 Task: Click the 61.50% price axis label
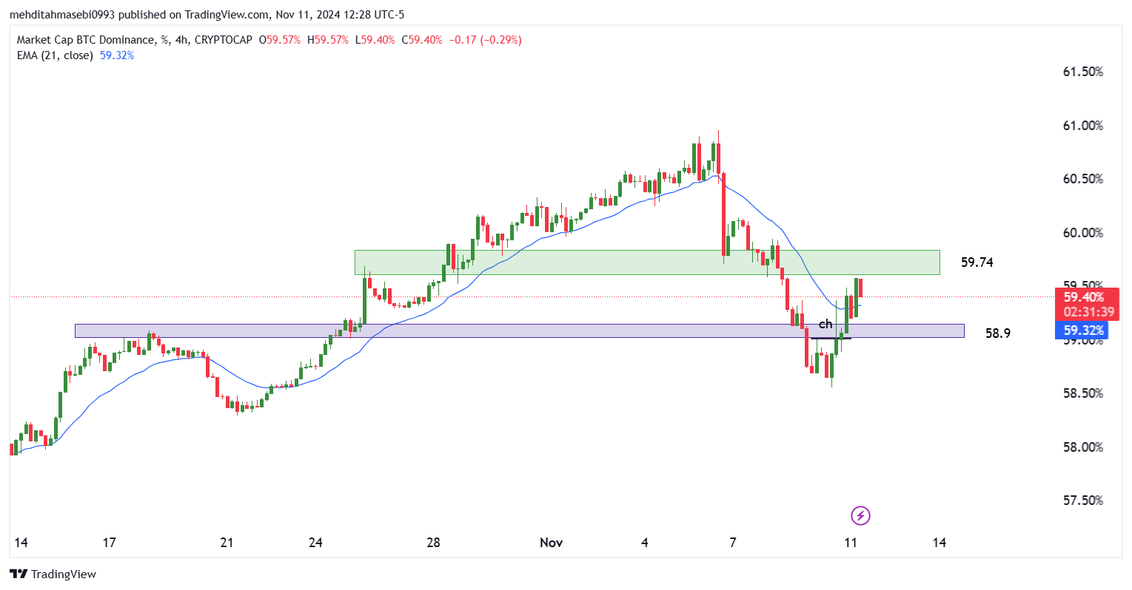(1083, 72)
